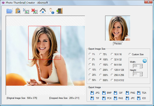Click the Original Image Size text
This screenshot has width=154, height=106.
tap(22, 98)
